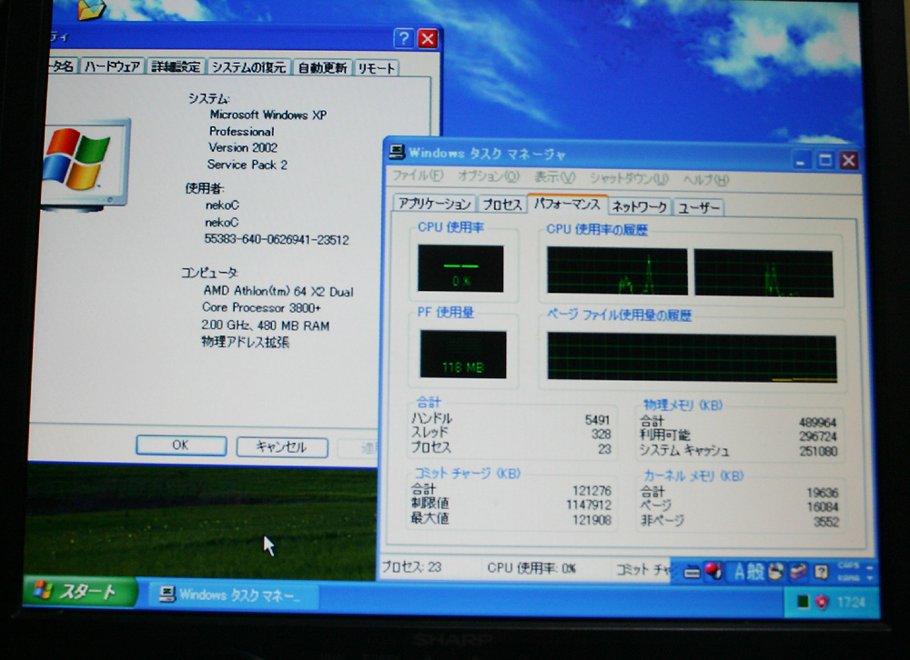This screenshot has height=660, width=910.
Task: Click the 最大値 value 121908
Action: [592, 519]
